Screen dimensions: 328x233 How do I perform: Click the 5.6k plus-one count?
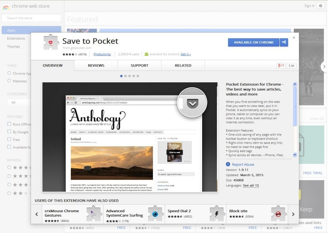tap(291, 66)
